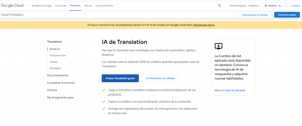This screenshot has width=302, height=126.
Task: Select Funciones clave in the sidebar
Action: click(58, 55)
